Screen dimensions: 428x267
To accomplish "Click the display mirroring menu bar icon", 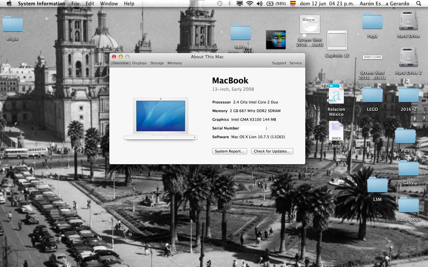I will 239,4.
